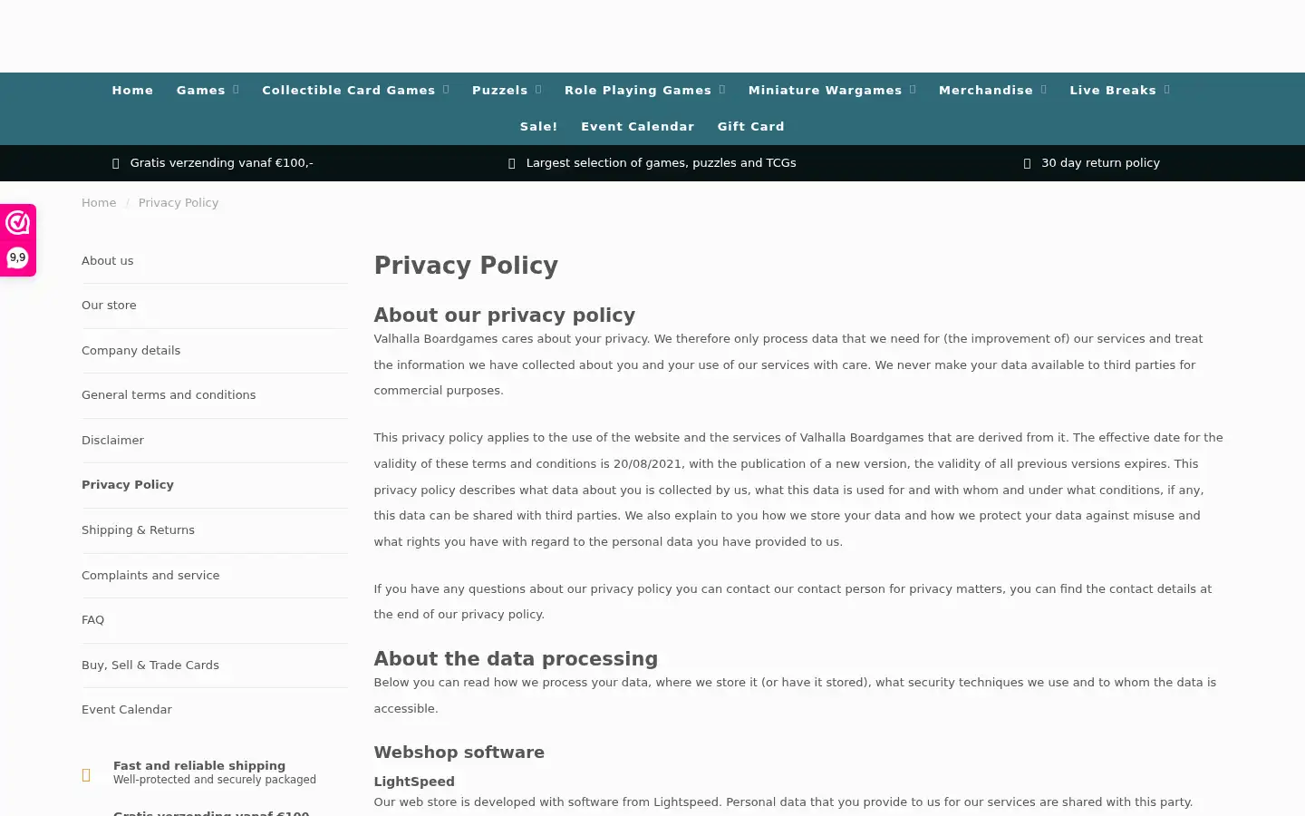Expand the Collectible Card Games dropdown arrow
The image size is (1305, 816).
[x=446, y=90]
